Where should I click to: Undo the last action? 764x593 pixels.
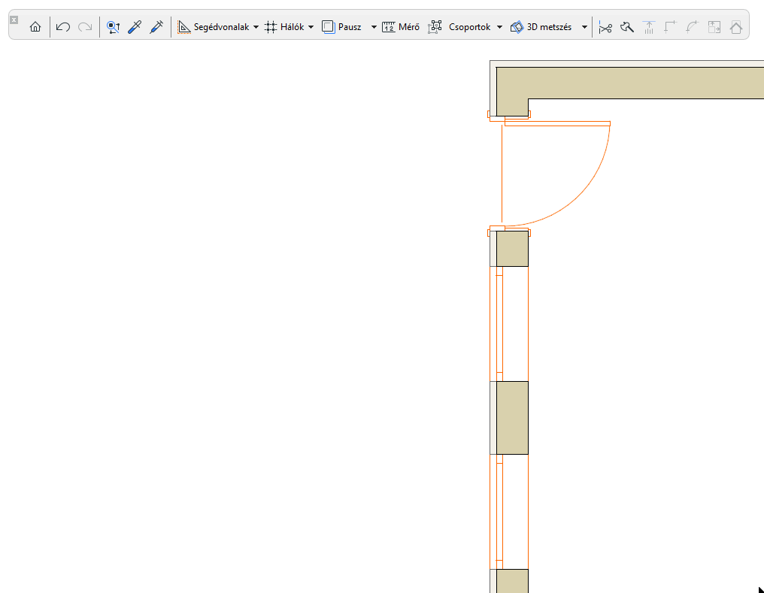[x=62, y=26]
